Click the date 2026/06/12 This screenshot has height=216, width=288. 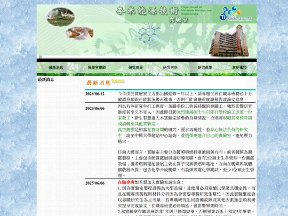95,94
